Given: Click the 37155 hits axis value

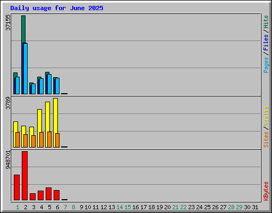Looking at the screenshot, I should tap(8, 22).
